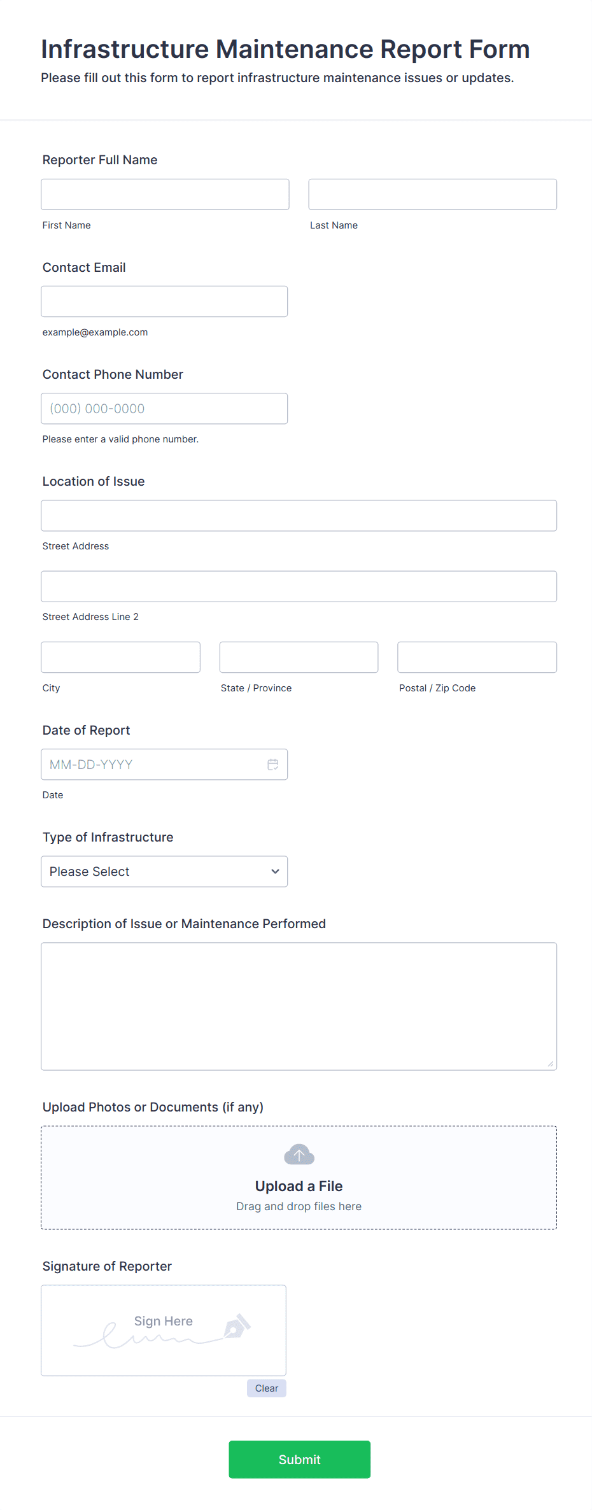Click the Contact Phone Number field
Viewport: 592px width, 1510px height.
tap(164, 409)
